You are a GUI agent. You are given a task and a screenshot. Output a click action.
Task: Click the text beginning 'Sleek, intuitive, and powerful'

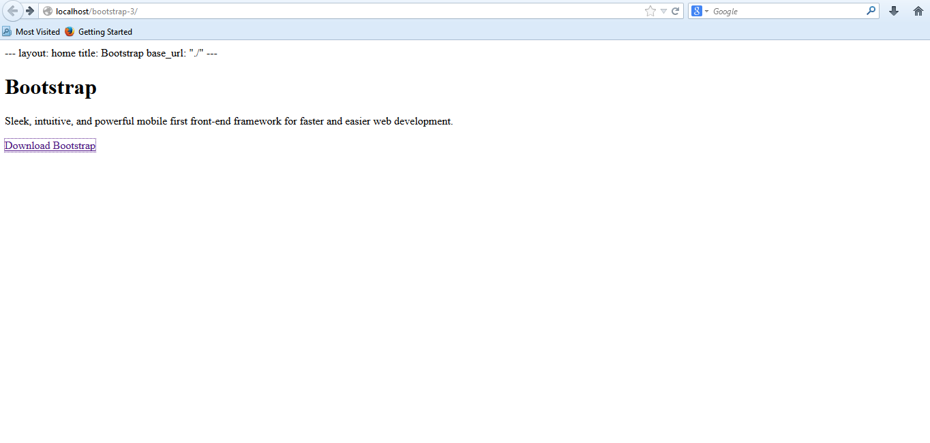[228, 121]
